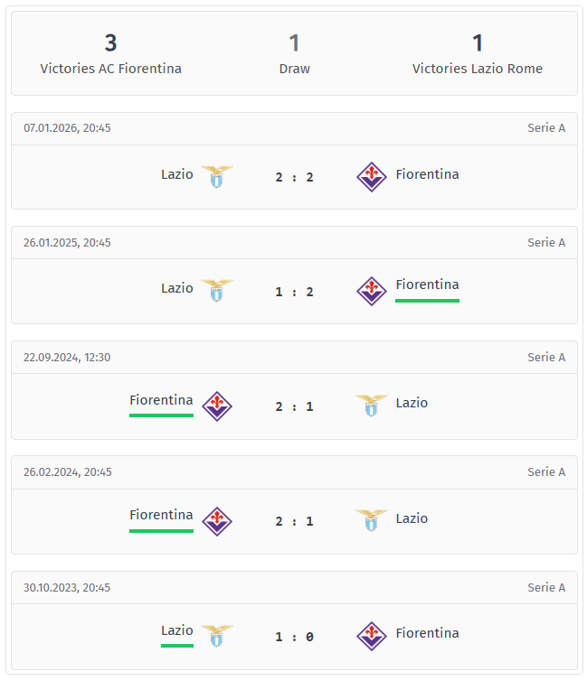Select the 3 Victories AC Fiorentina stat

(111, 54)
